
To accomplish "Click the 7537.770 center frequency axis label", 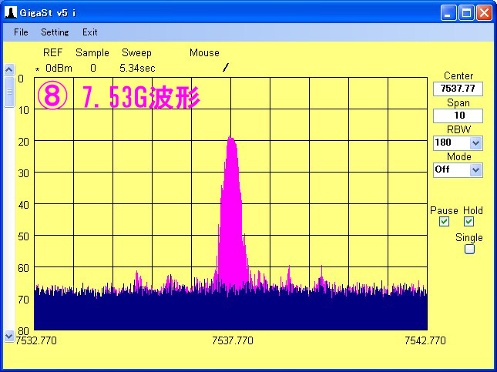I will click(233, 340).
